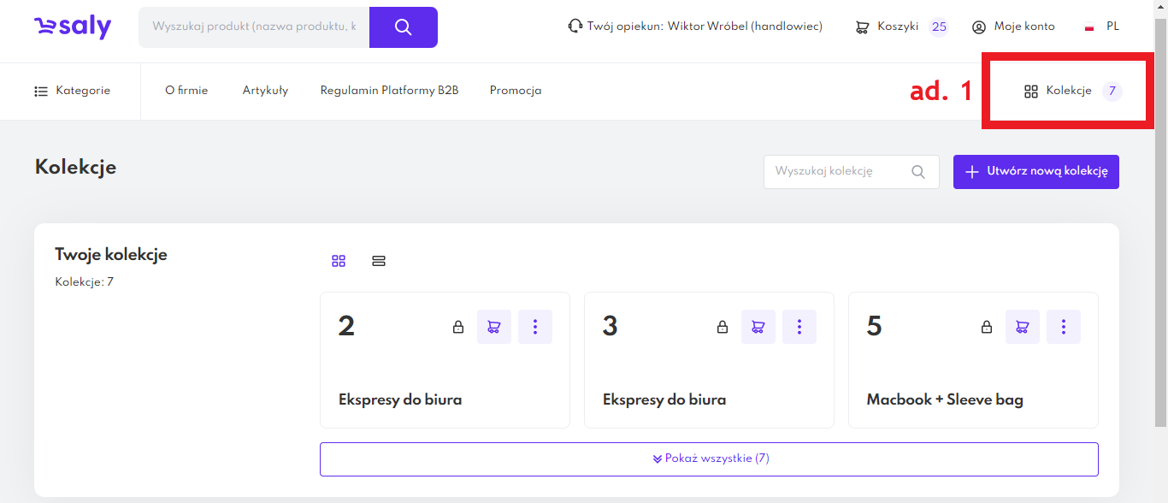Add collection 3 to cart via cart icon

point(758,327)
